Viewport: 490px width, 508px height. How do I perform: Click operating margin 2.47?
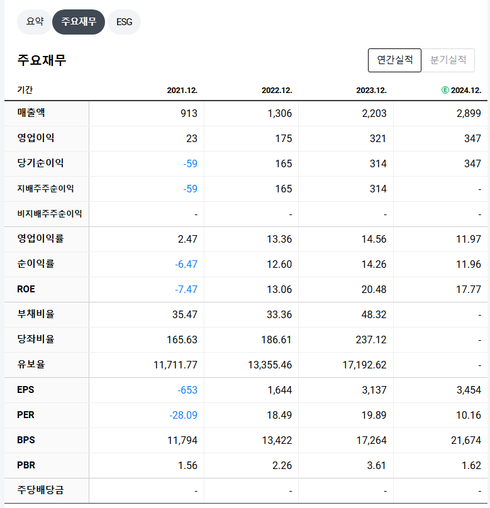pos(187,239)
